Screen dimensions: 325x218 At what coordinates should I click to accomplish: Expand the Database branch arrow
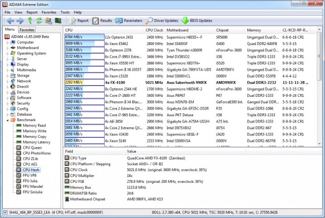[x=8, y=114]
